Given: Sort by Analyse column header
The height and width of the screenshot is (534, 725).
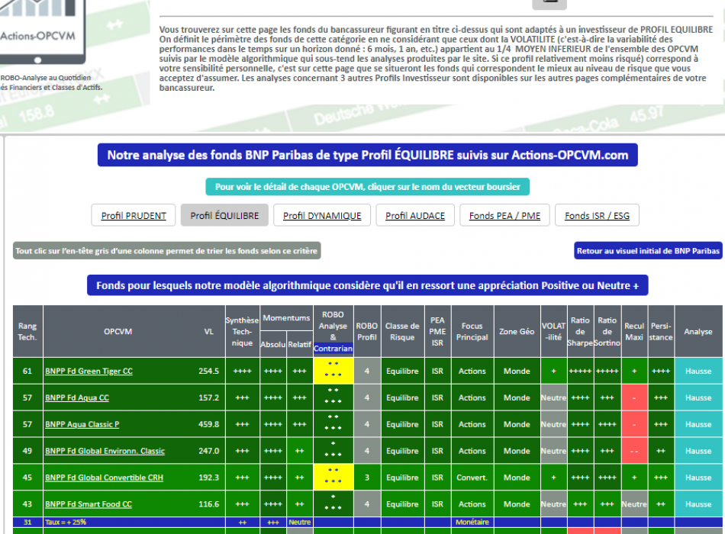Looking at the screenshot, I should pyautogui.click(x=698, y=331).
